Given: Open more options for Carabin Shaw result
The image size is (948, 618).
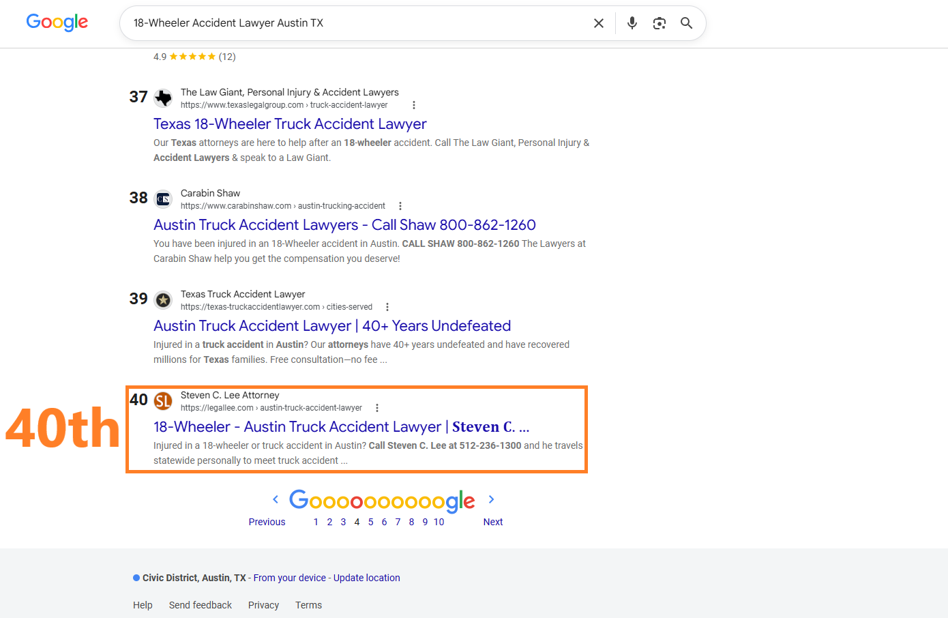Looking at the screenshot, I should tap(400, 206).
